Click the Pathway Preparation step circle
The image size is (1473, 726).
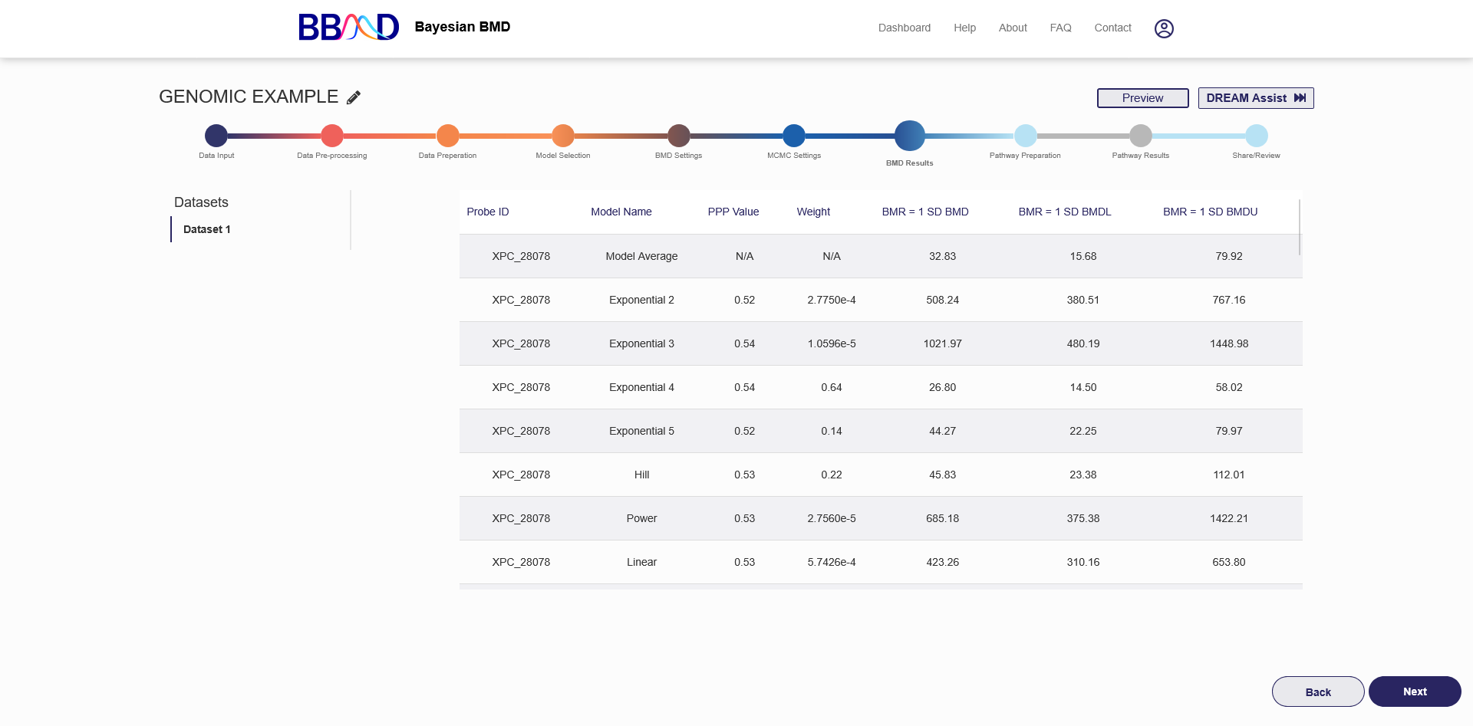(1025, 136)
